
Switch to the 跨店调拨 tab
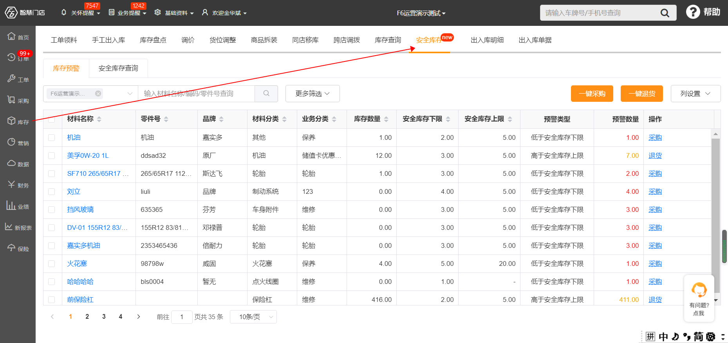[x=347, y=40]
